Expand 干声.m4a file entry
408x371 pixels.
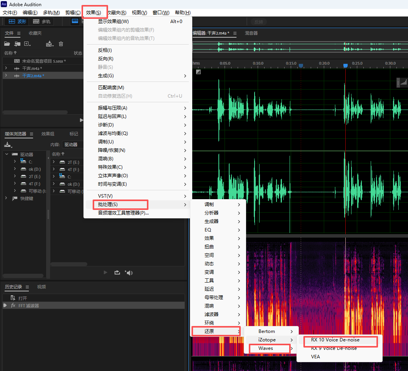pyautogui.click(x=6, y=68)
